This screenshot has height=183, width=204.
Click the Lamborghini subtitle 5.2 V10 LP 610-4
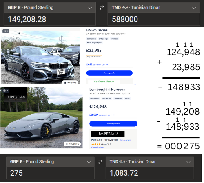[x=110, y=93]
